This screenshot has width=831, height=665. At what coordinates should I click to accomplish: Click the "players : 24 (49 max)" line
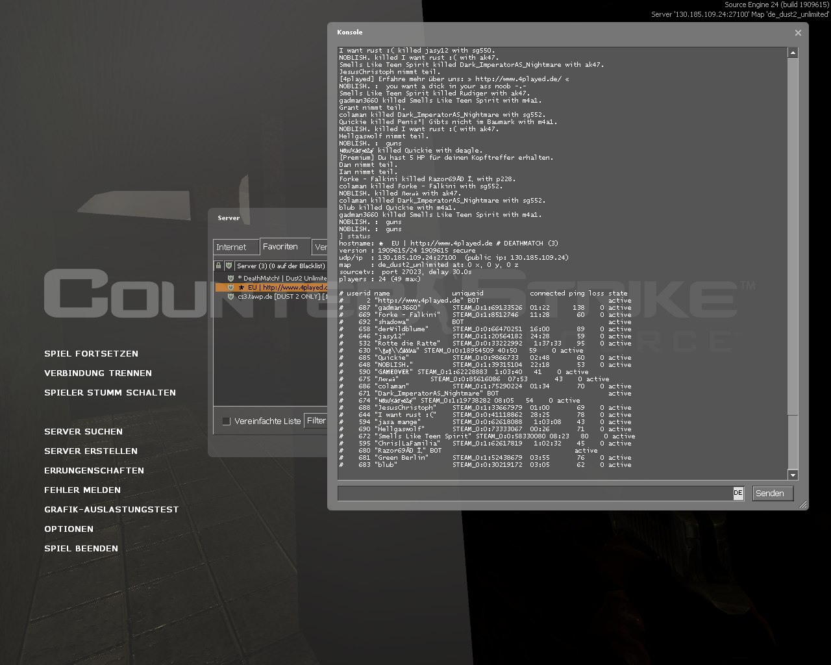pyautogui.click(x=380, y=279)
